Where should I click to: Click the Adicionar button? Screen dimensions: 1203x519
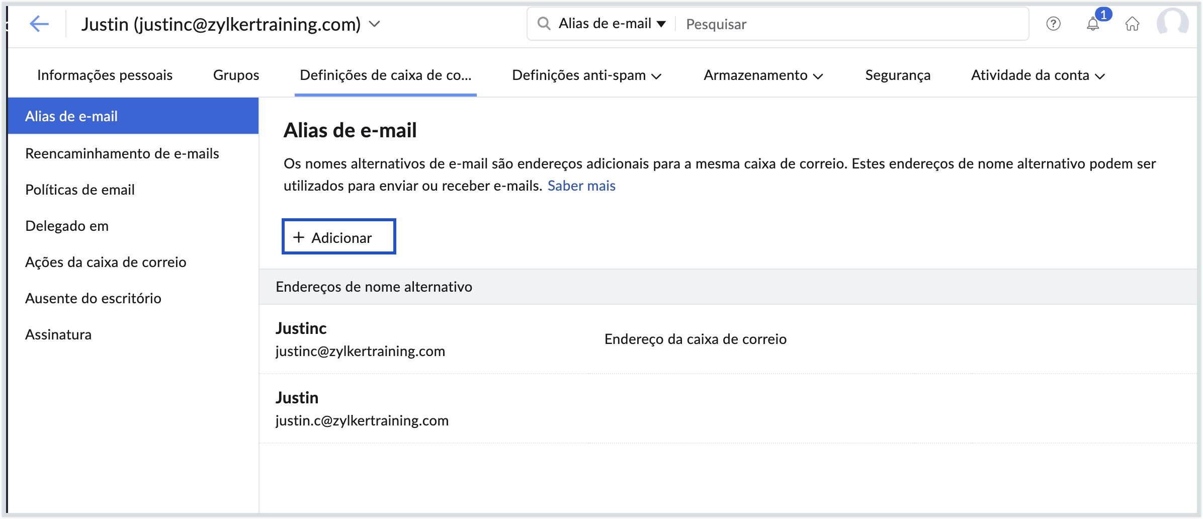click(x=338, y=237)
